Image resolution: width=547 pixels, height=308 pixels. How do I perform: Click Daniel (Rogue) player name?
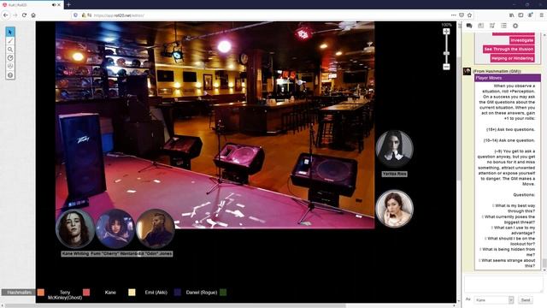click(x=202, y=293)
